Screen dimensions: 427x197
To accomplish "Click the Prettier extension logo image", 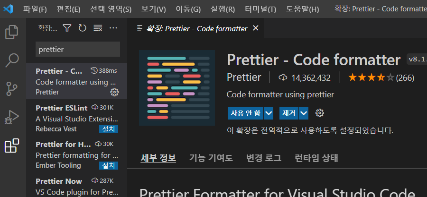I will 177,88.
